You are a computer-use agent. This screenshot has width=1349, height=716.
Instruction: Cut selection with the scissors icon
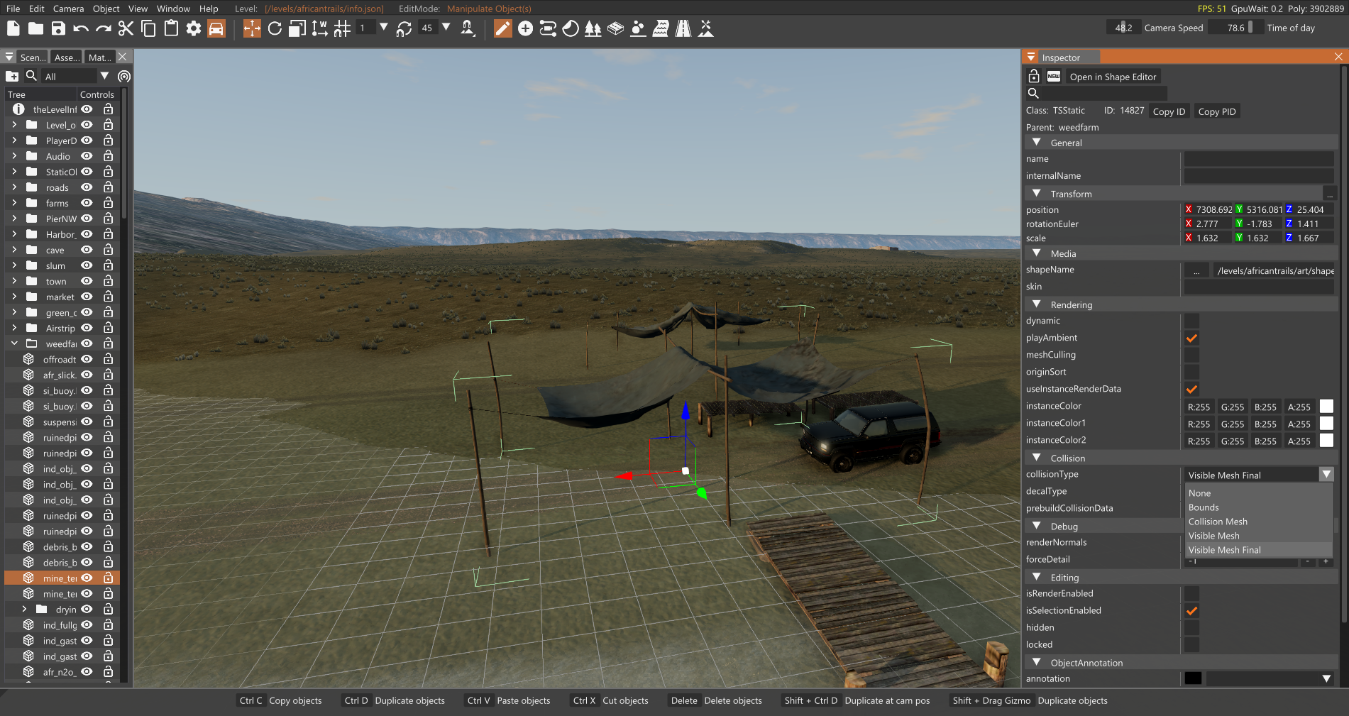(x=126, y=28)
